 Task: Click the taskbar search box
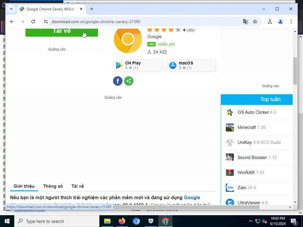[57, 221]
